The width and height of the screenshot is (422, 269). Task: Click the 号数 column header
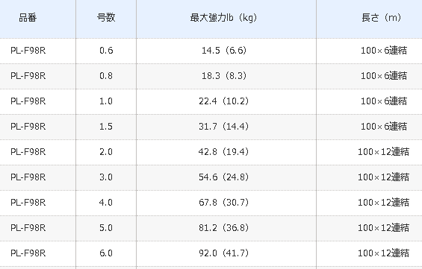[106, 18]
